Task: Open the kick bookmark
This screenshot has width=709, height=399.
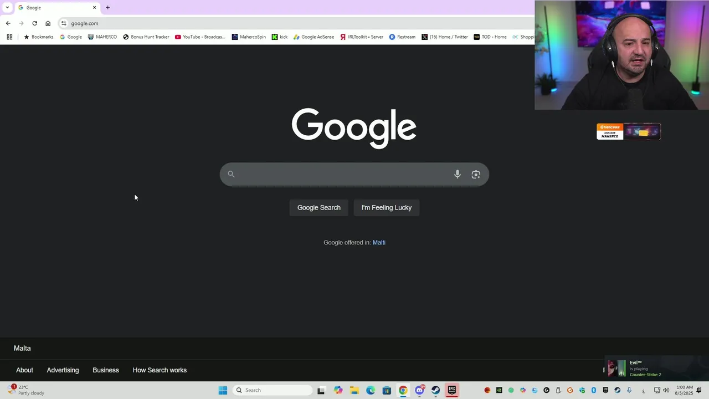Action: 280,37
